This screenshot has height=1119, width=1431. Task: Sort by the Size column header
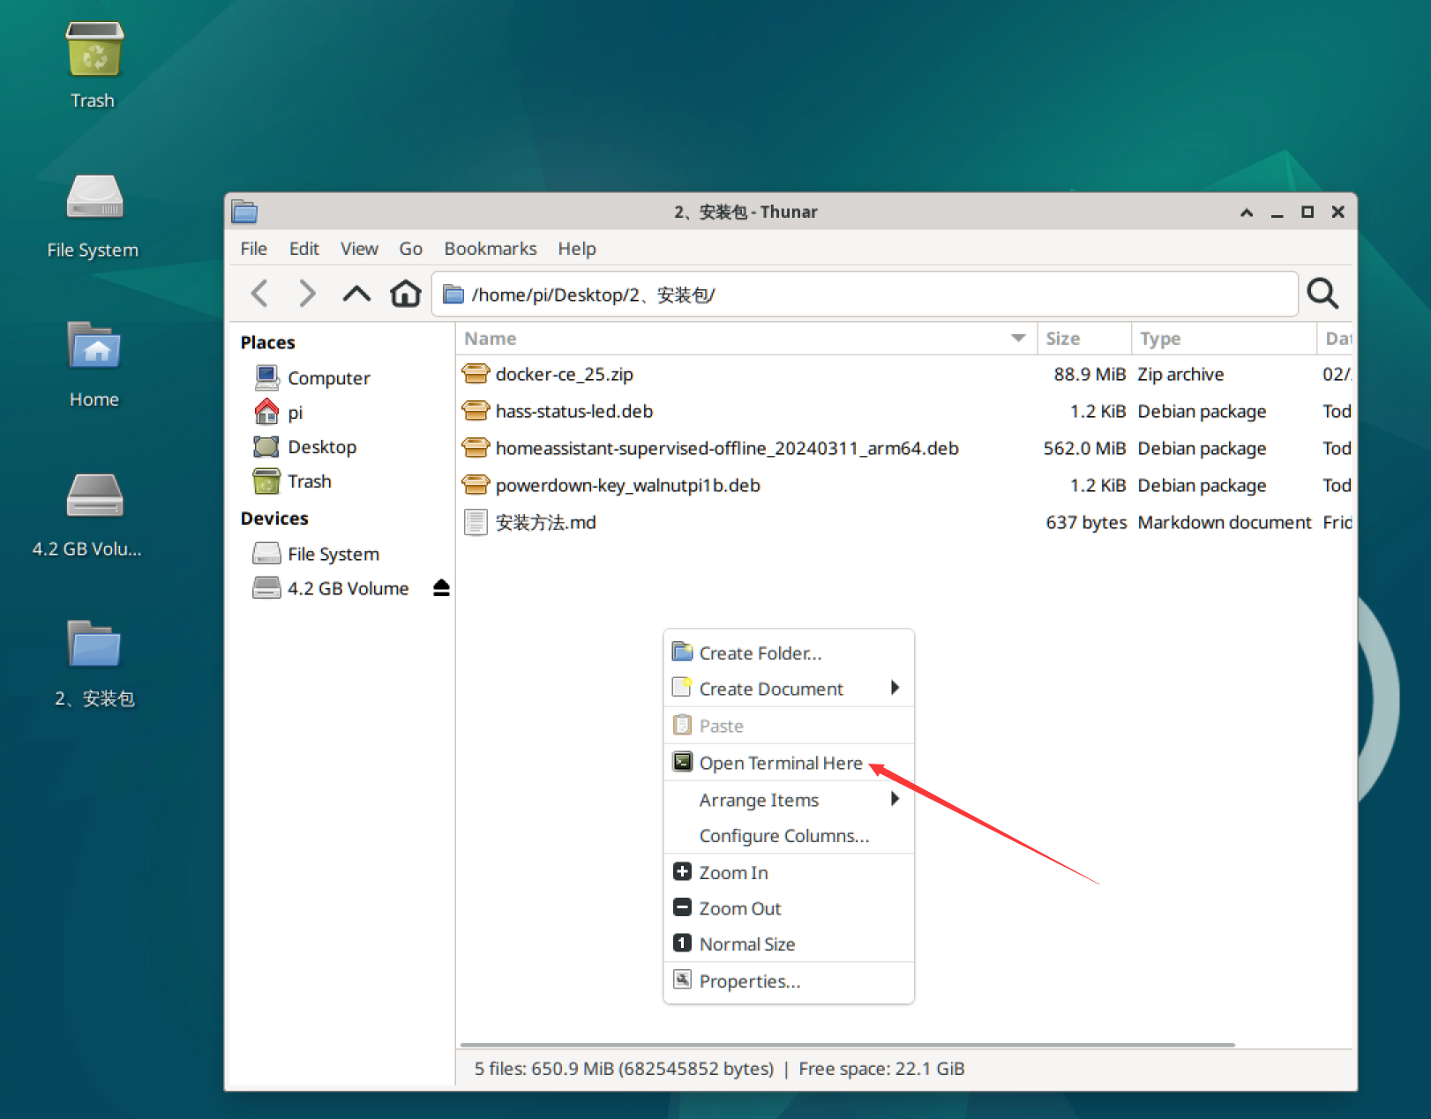click(1084, 339)
